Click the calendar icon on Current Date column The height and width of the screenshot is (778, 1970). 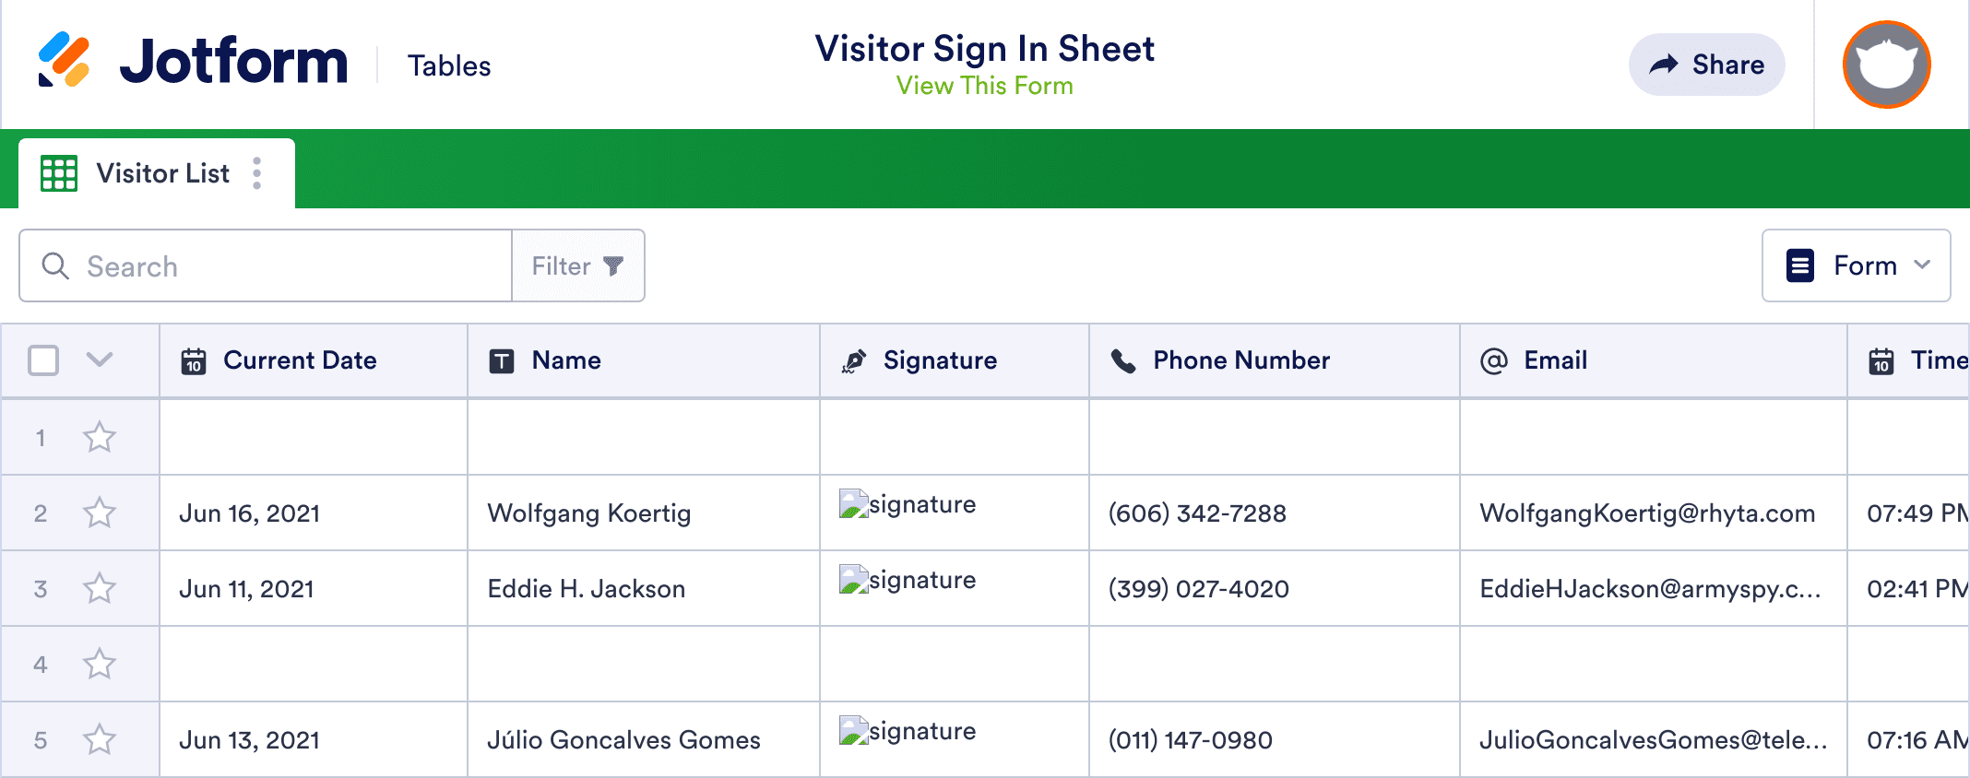point(195,360)
